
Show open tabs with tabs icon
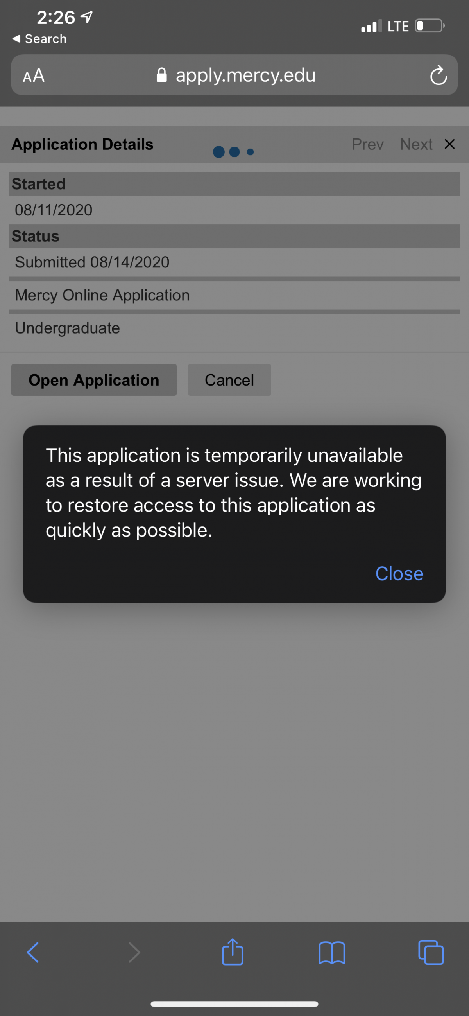pos(431,953)
